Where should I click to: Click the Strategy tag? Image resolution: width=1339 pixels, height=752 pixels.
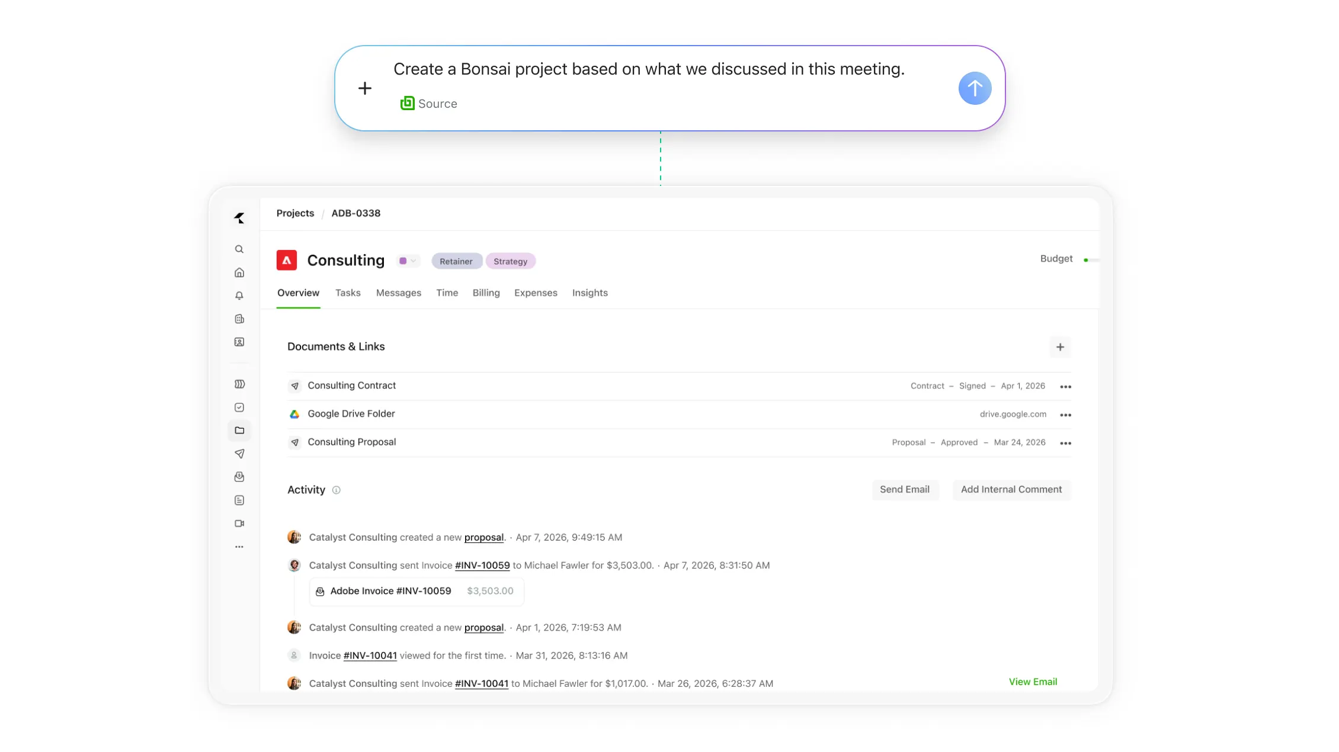point(510,261)
